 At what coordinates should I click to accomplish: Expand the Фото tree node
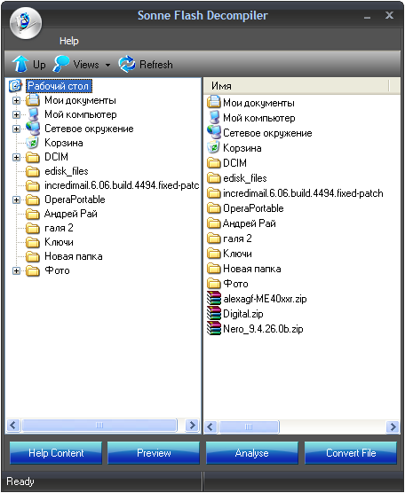click(x=16, y=271)
